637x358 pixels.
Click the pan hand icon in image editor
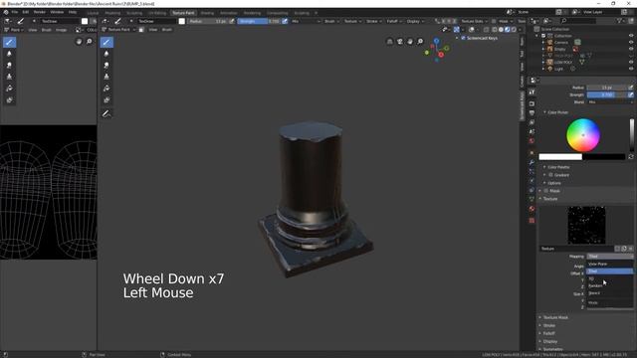(79, 42)
